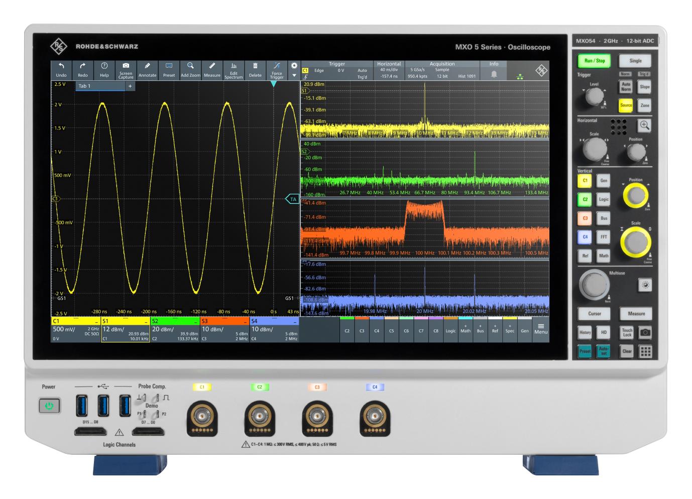Click the Autoset teal key
The height and width of the screenshot is (499, 692).
(604, 351)
